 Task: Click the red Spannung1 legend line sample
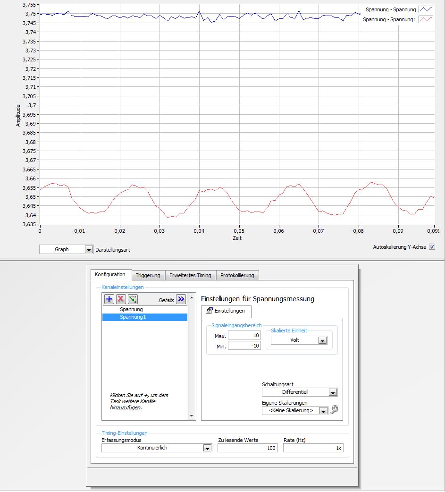pyautogui.click(x=426, y=19)
